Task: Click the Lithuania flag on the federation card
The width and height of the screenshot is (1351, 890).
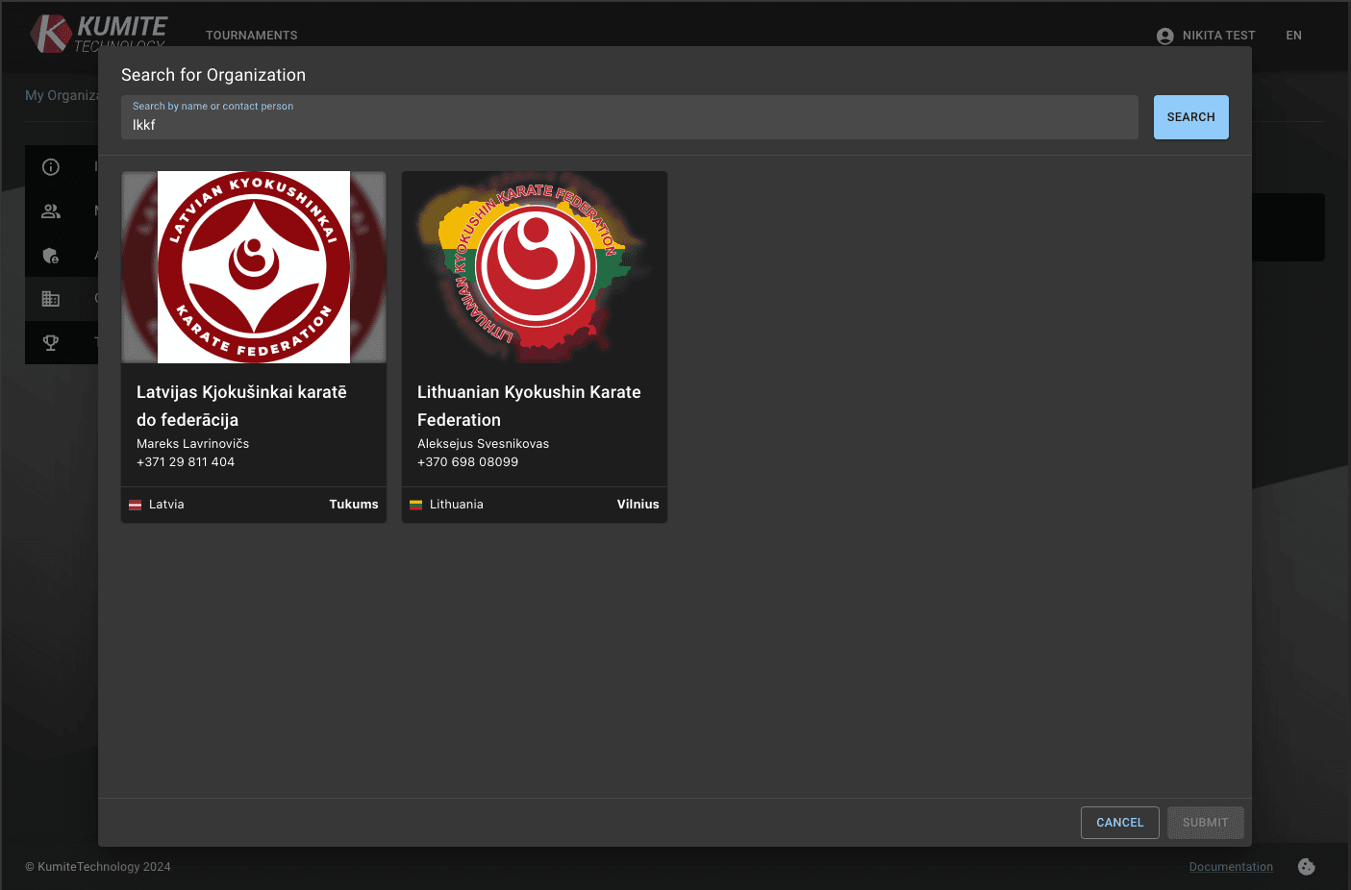Action: tap(415, 504)
